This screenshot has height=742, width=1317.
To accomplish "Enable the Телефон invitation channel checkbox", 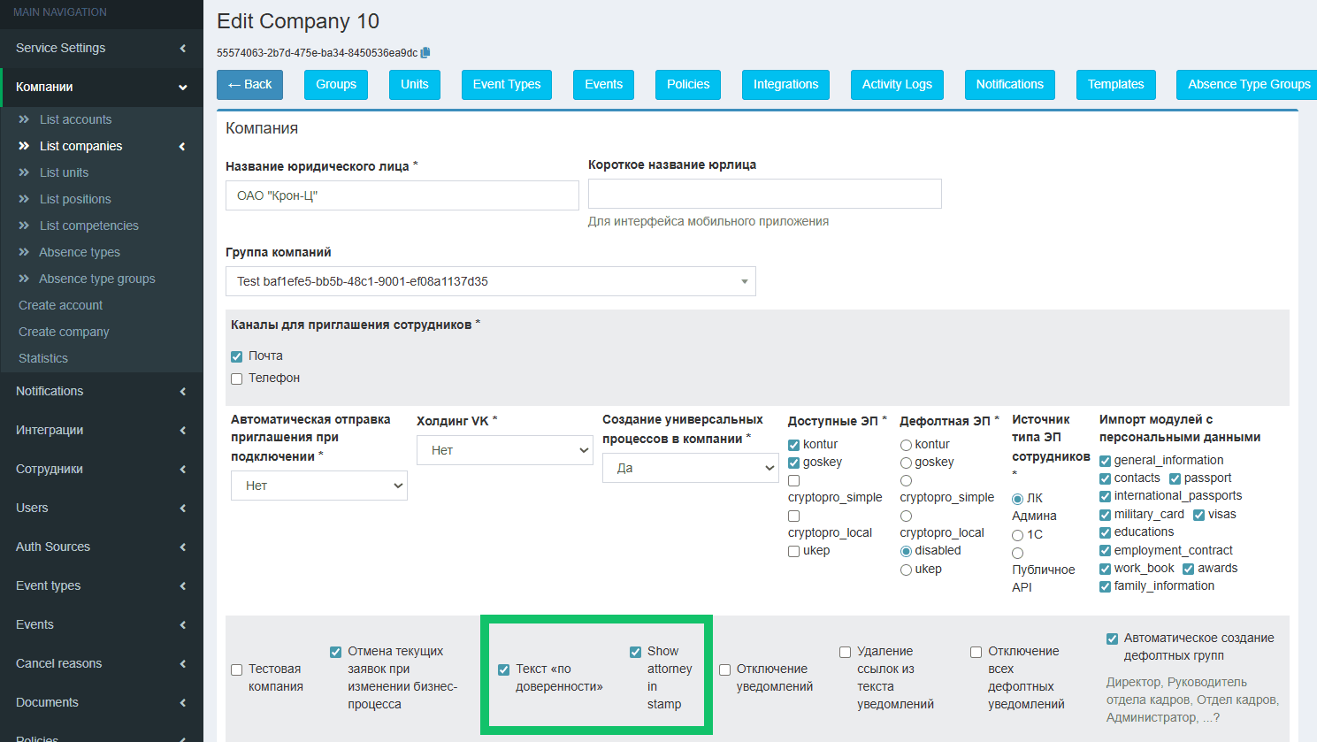I will pyautogui.click(x=237, y=379).
